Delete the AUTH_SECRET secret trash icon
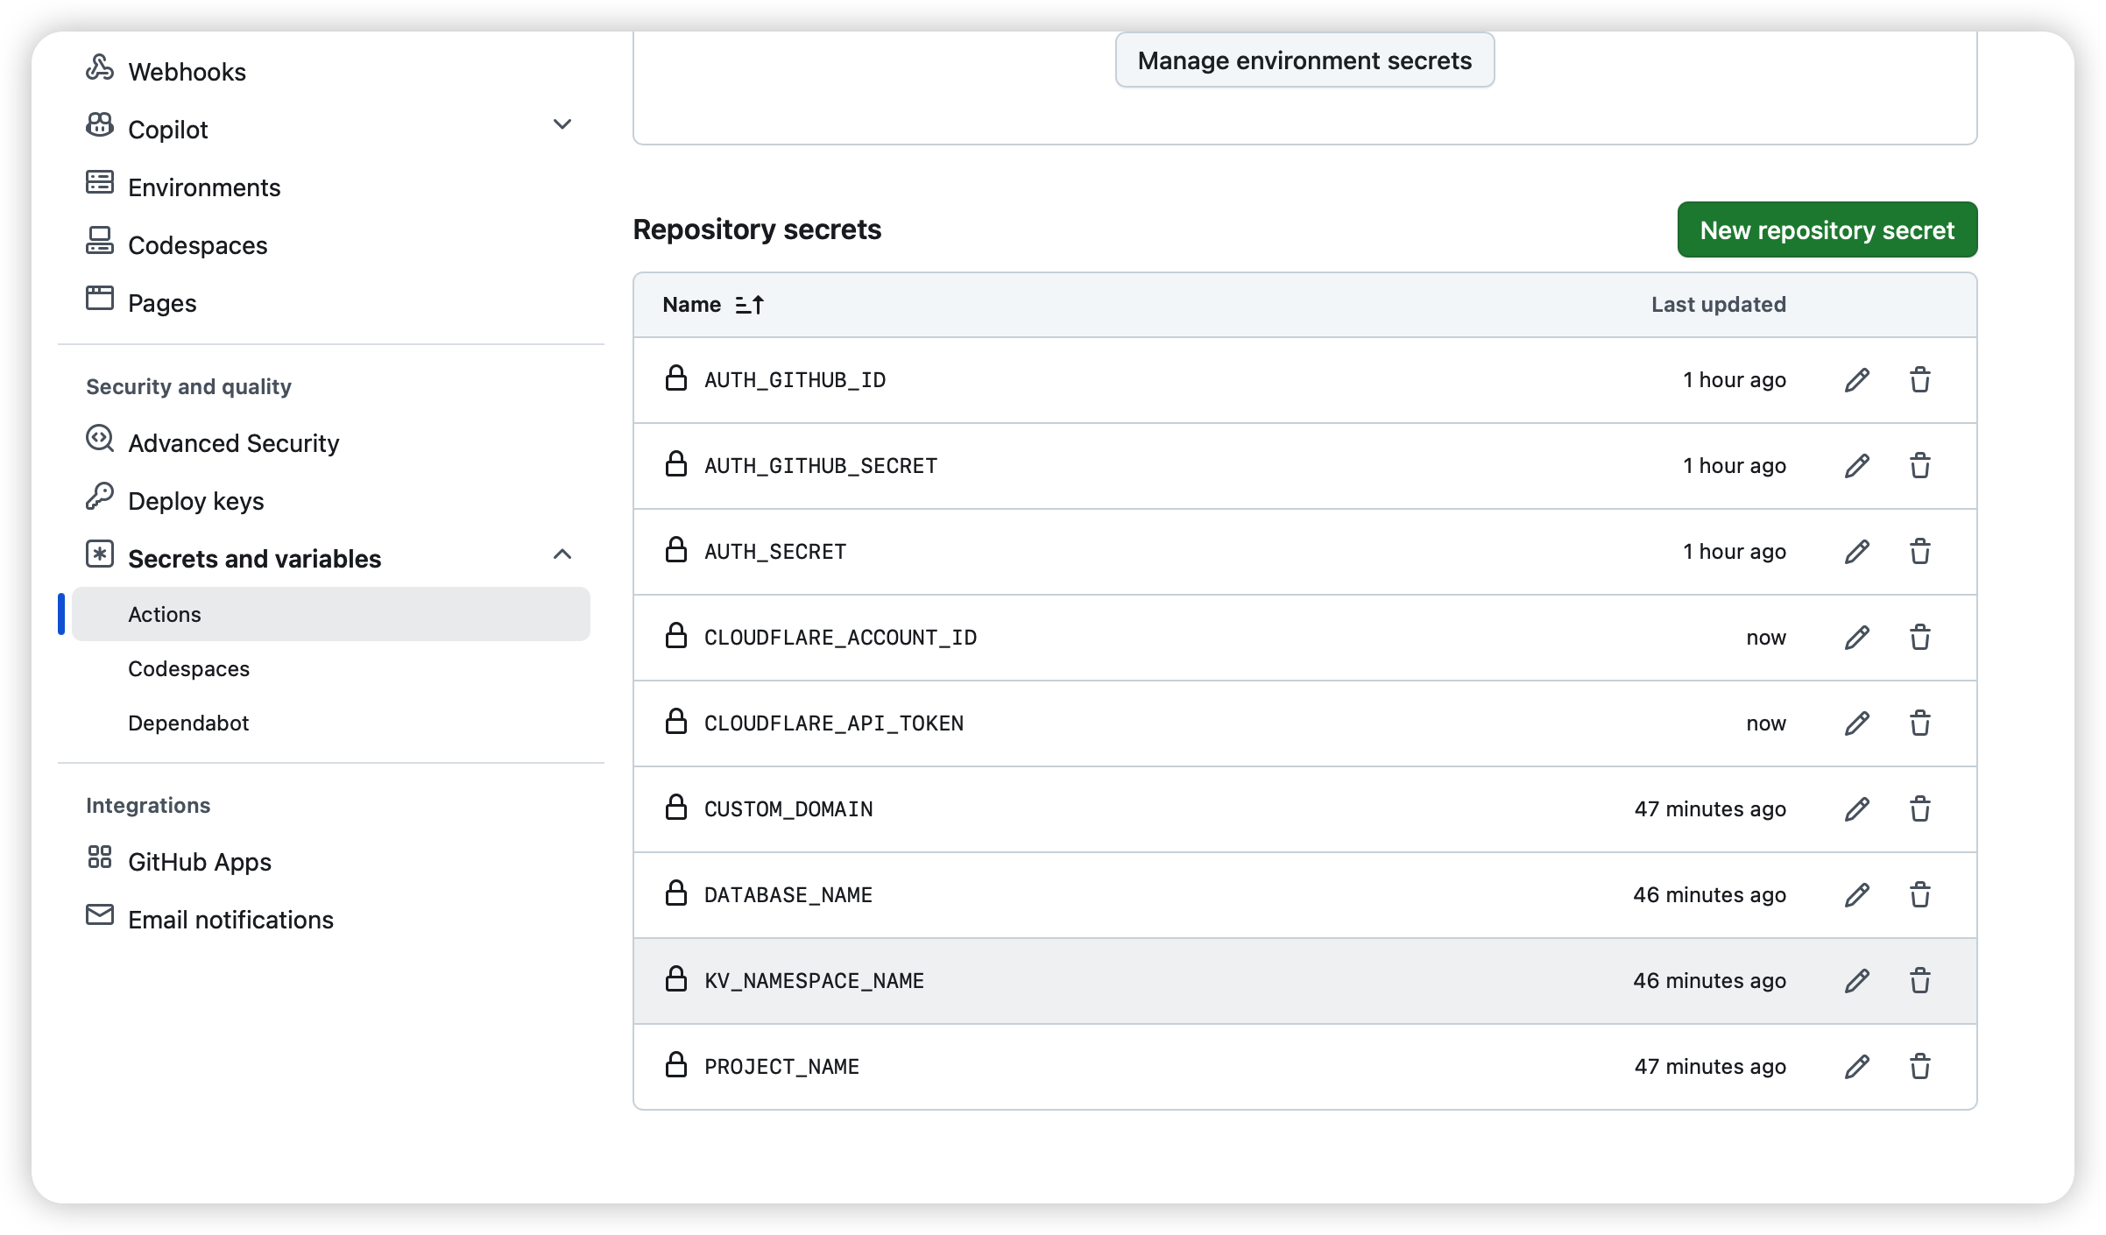 [x=1919, y=552]
